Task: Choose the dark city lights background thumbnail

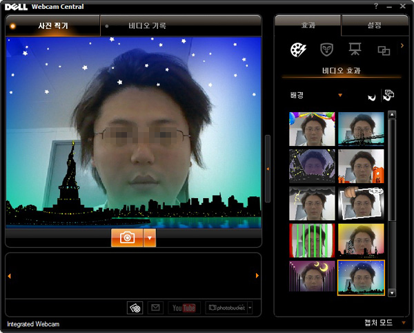Action: (312, 166)
